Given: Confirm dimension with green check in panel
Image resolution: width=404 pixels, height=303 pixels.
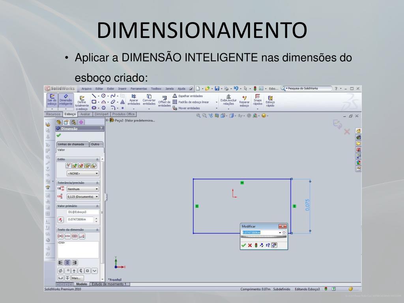Looking at the screenshot, I should tap(59, 135).
